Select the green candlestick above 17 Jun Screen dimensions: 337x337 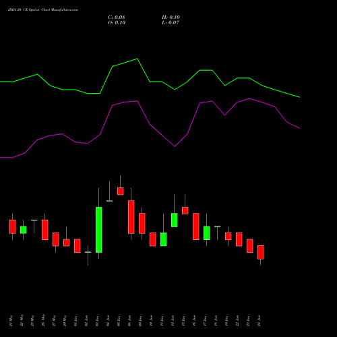(x=206, y=233)
